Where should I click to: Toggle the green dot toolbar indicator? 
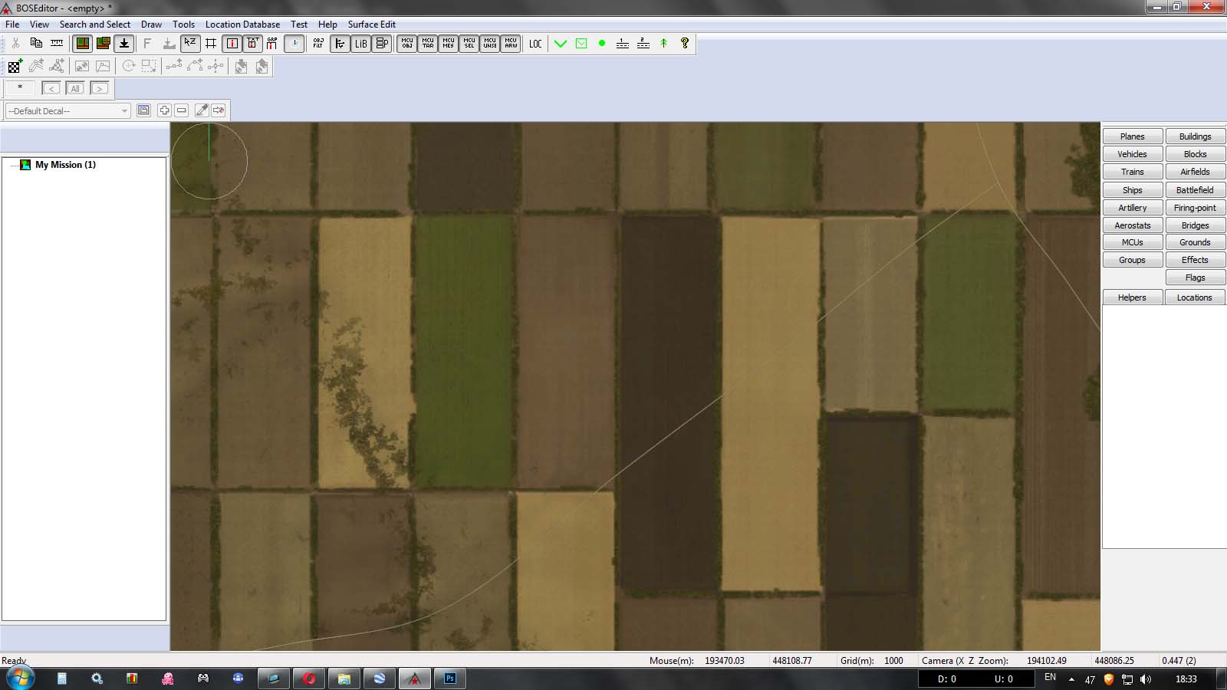pos(602,44)
